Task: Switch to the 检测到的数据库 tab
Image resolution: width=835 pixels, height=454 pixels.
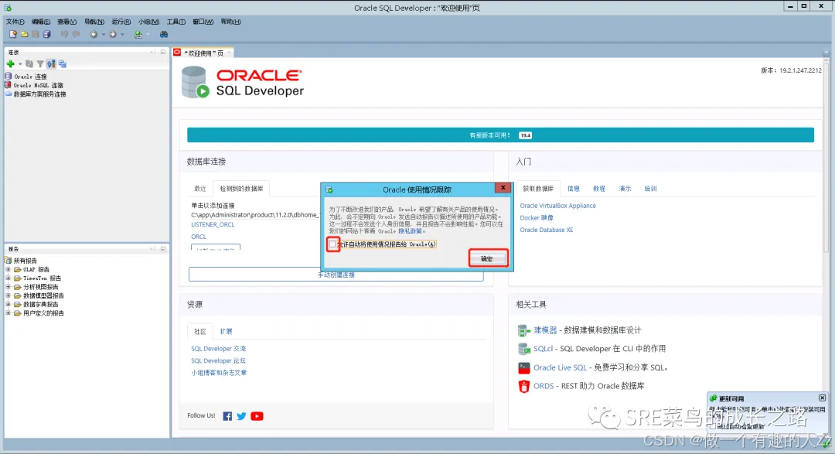Action: [241, 189]
